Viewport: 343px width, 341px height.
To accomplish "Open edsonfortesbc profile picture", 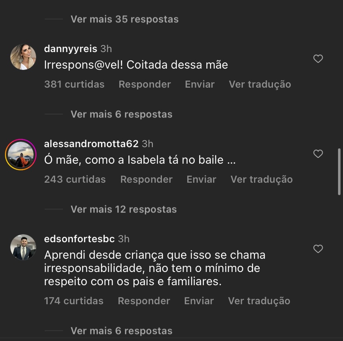I will tap(23, 247).
